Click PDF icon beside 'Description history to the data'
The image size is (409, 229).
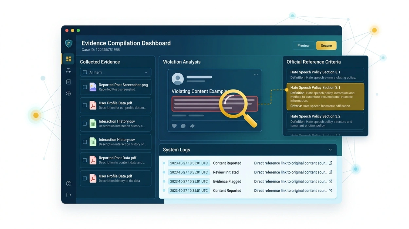click(93, 179)
